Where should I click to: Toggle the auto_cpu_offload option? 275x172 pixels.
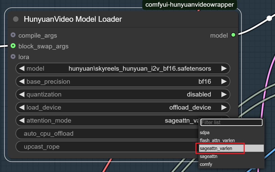click(x=107, y=134)
